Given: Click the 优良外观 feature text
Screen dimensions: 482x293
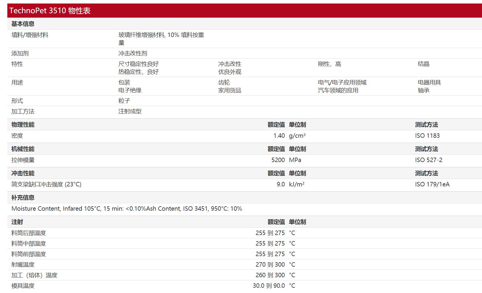Looking at the screenshot, I should coord(230,72).
